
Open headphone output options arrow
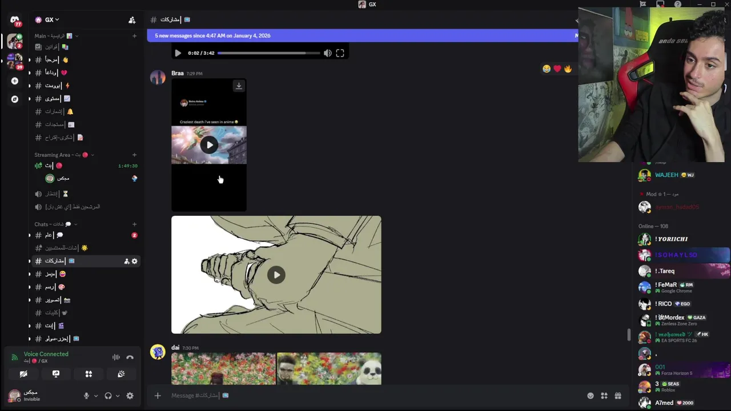[118, 396]
